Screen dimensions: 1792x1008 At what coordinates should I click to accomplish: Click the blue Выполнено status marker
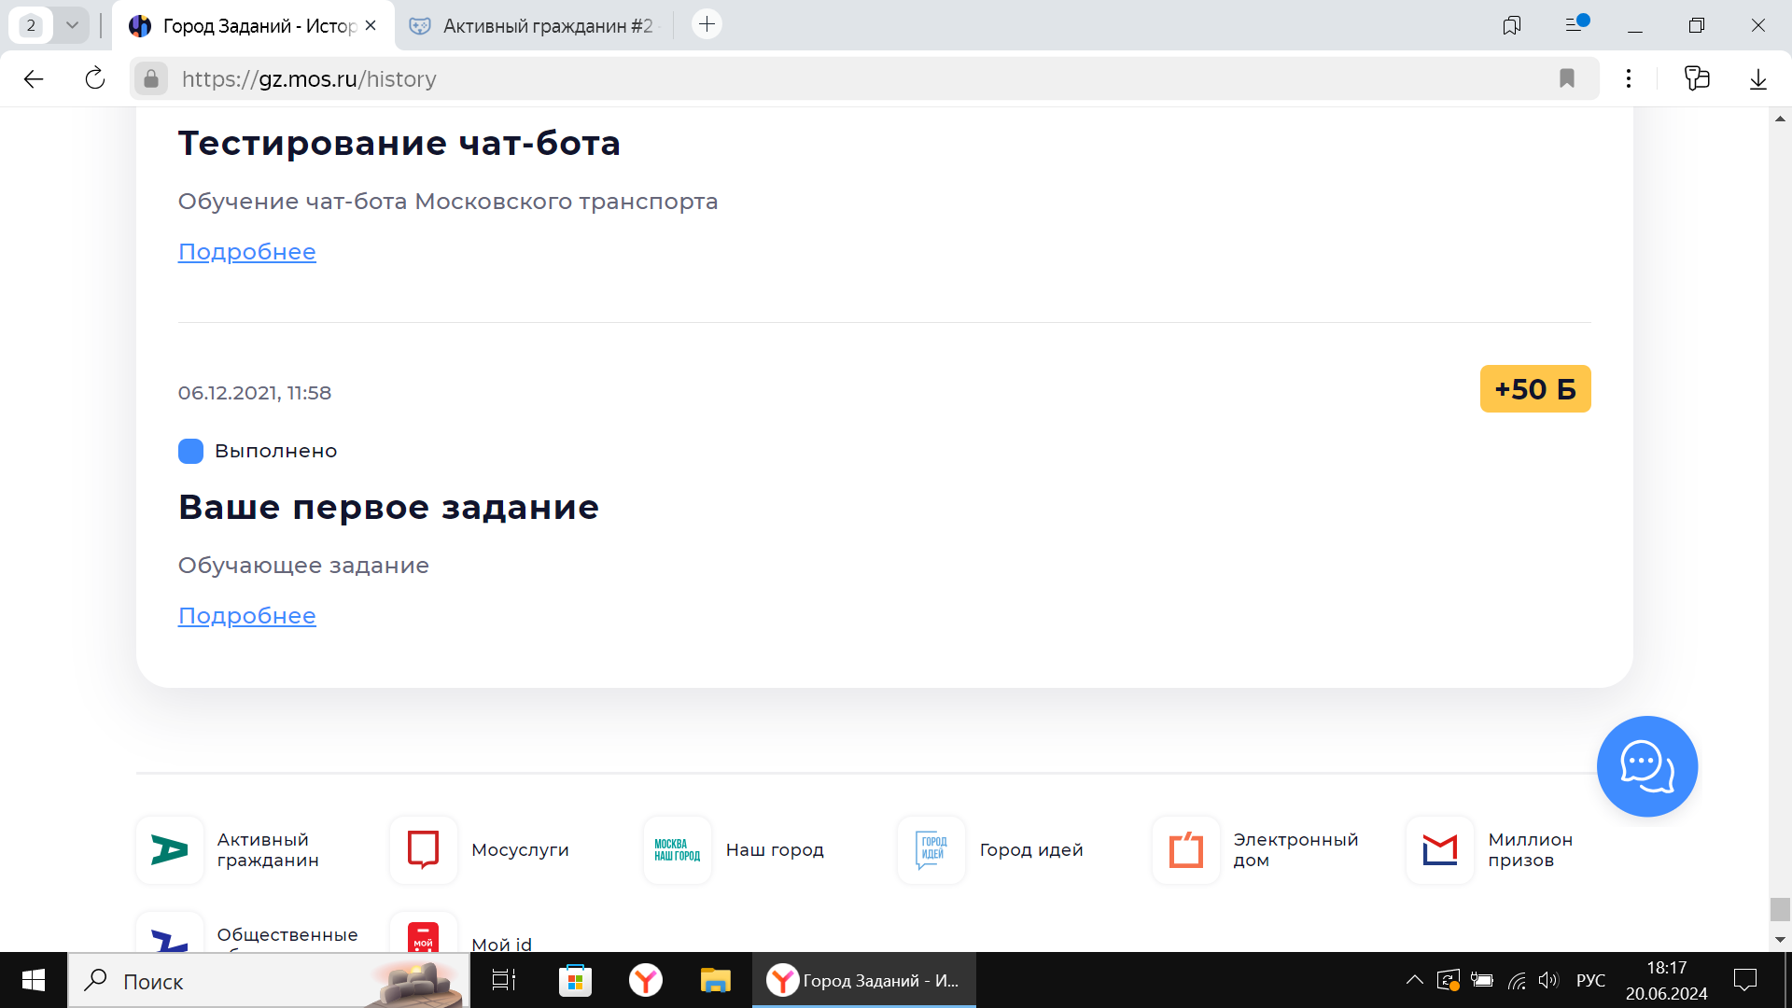190,451
